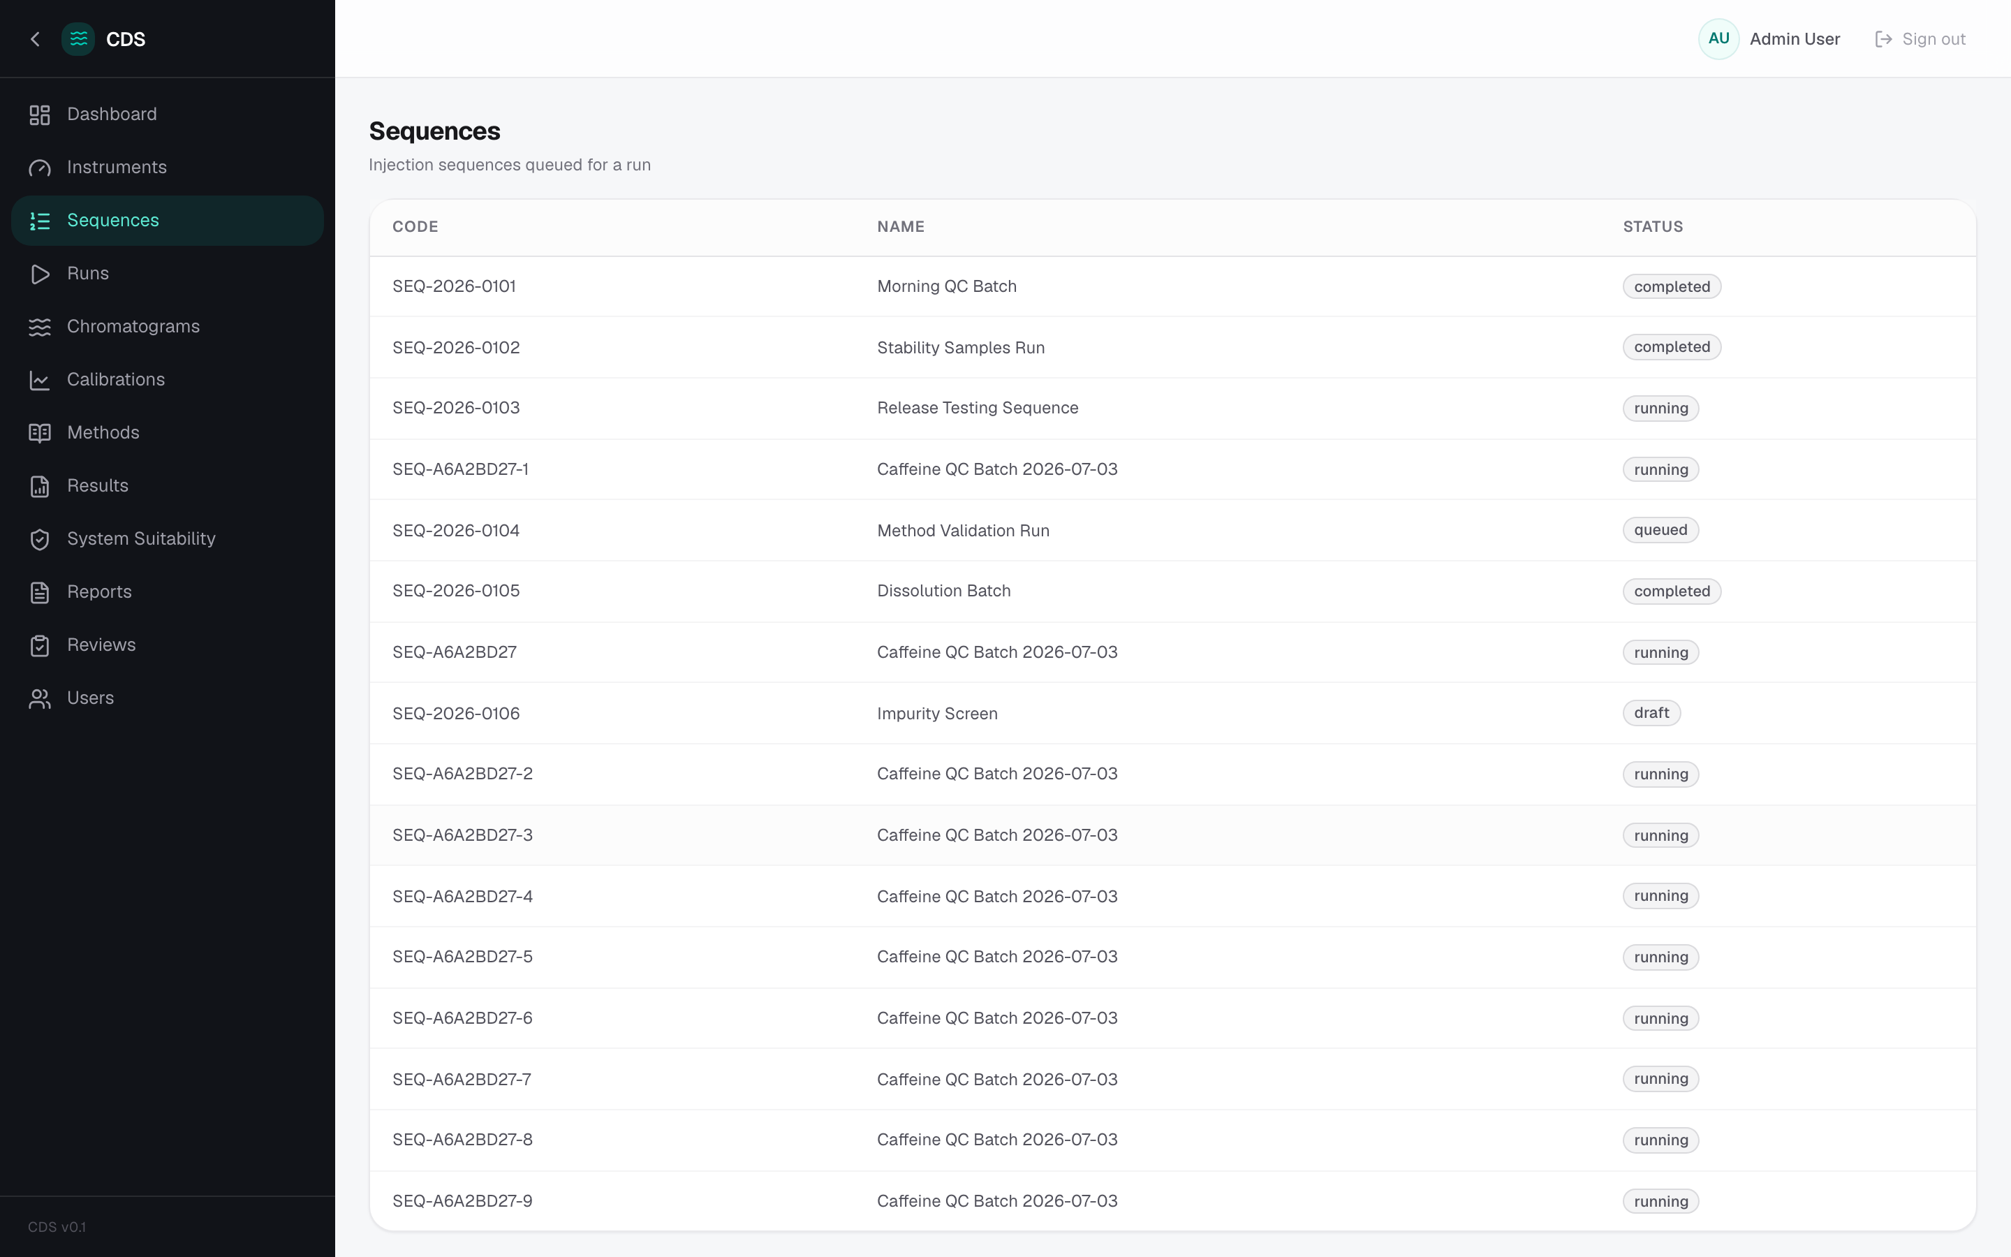Select sequence code SEQ-A6A2BD27-3
This screenshot has width=2011, height=1257.
(462, 835)
